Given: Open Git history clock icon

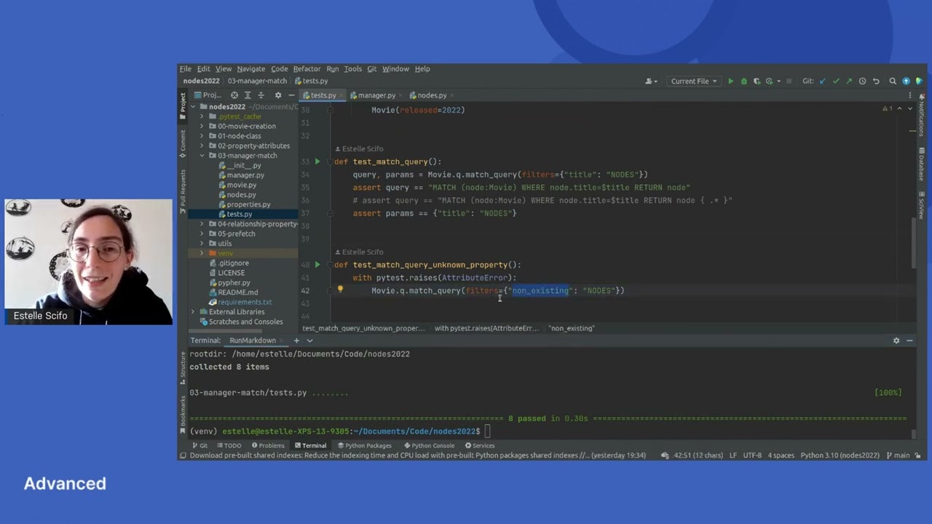Looking at the screenshot, I should [862, 82].
